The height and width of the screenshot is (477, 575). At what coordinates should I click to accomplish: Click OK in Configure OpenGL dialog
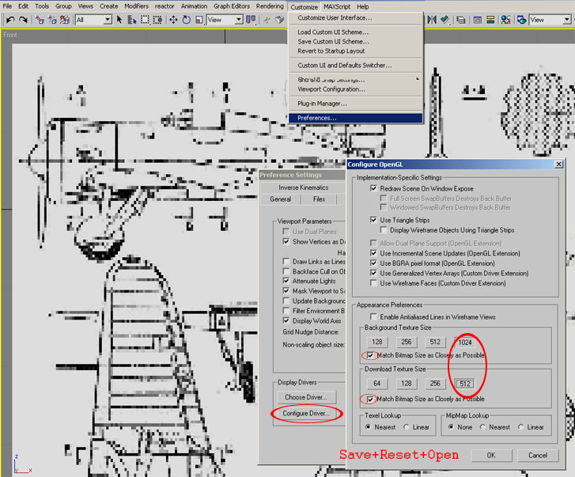coord(491,455)
